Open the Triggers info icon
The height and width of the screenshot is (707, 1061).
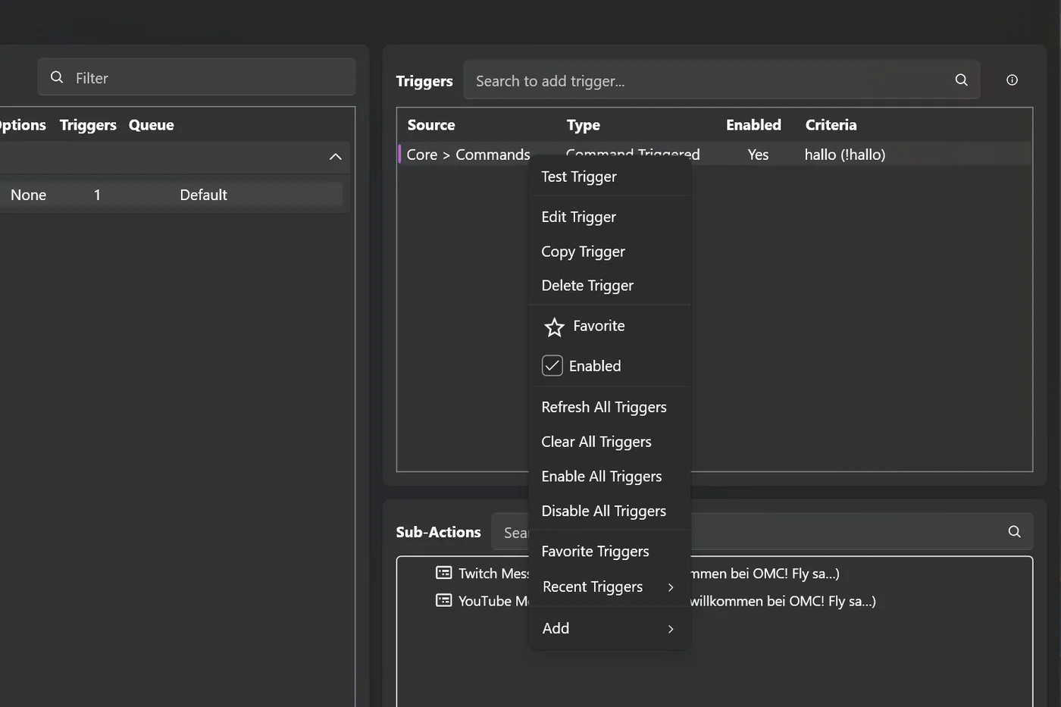1012,80
